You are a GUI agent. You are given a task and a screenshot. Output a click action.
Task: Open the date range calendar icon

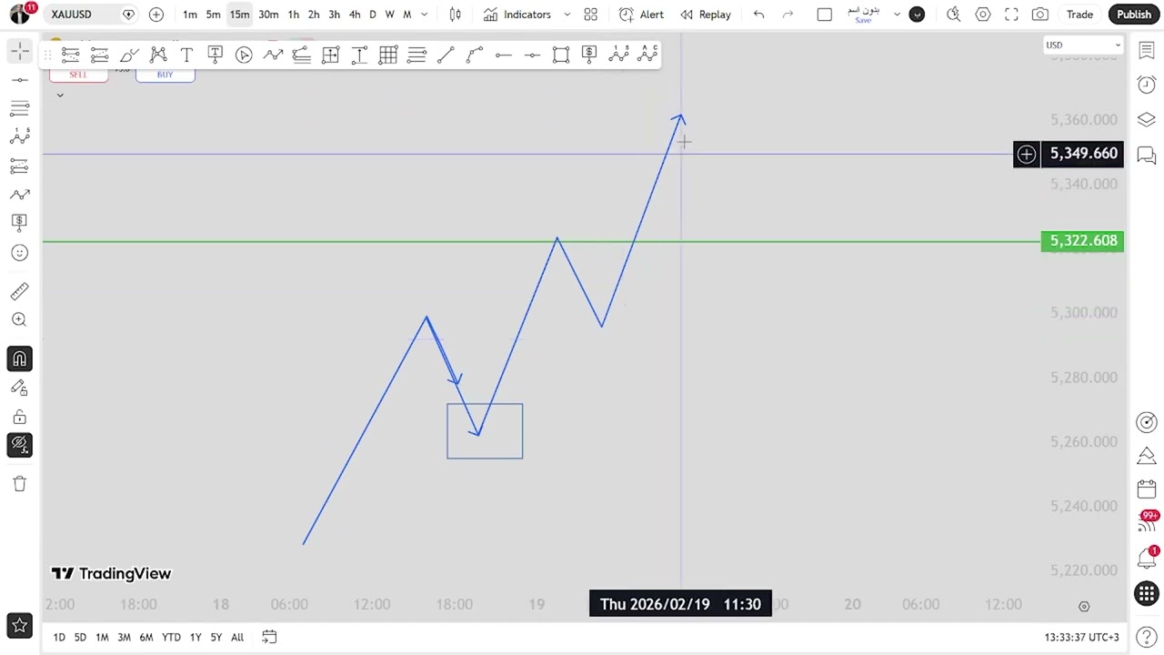pyautogui.click(x=269, y=637)
